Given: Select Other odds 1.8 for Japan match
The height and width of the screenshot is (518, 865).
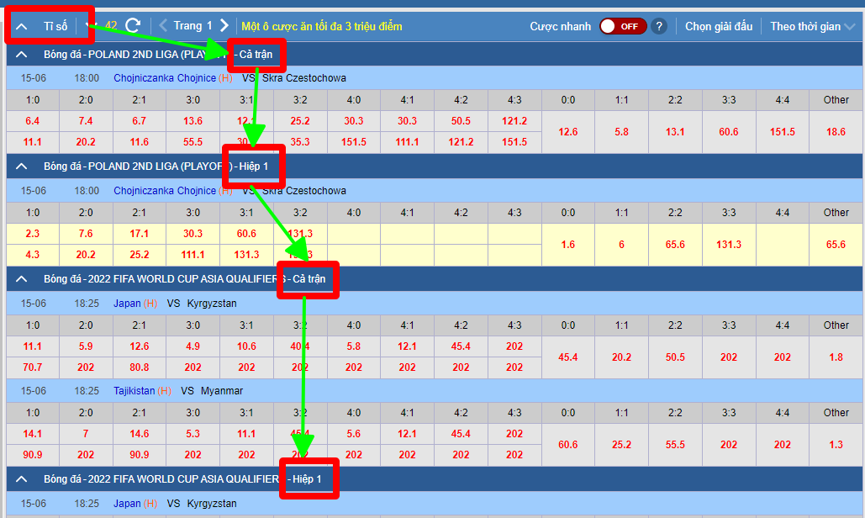Looking at the screenshot, I should click(836, 357).
